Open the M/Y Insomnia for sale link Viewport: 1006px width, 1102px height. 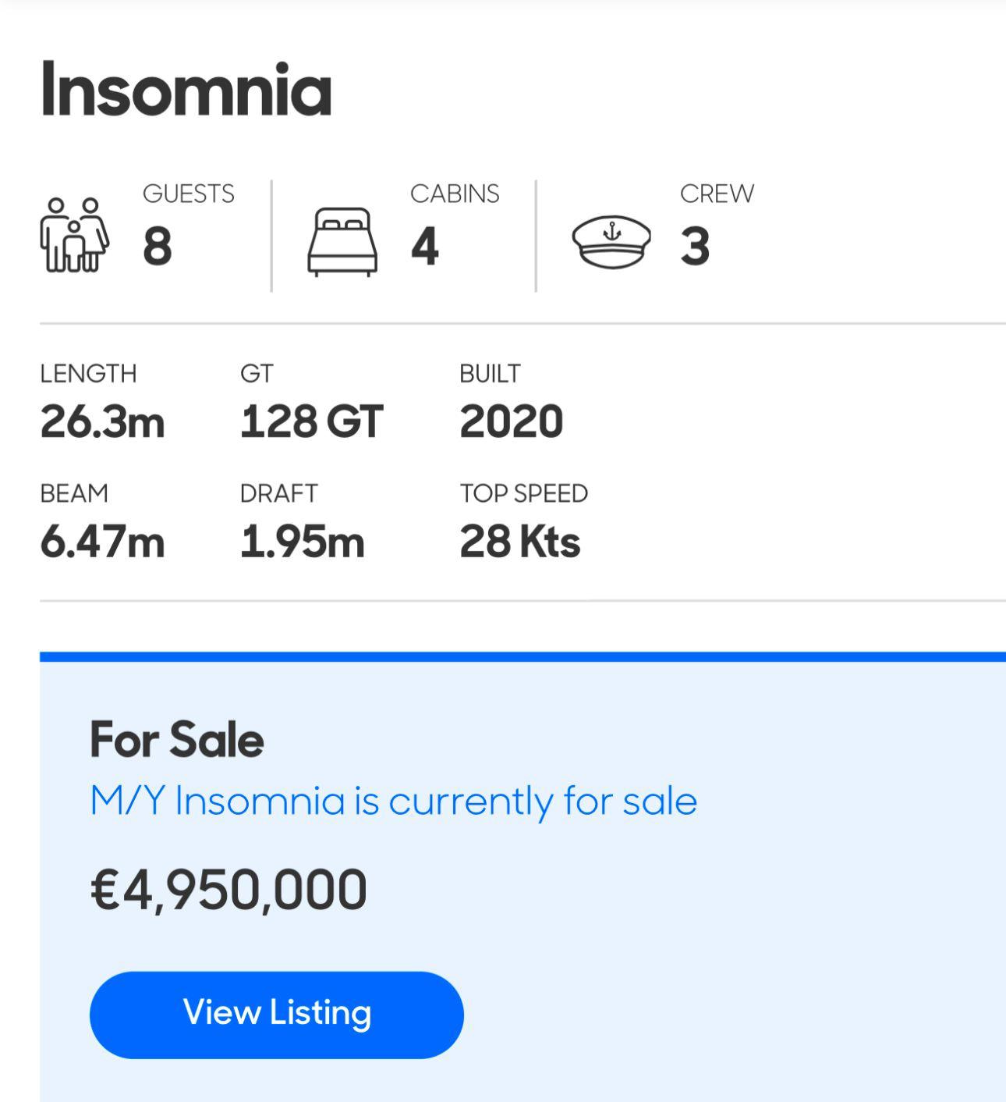tap(393, 801)
